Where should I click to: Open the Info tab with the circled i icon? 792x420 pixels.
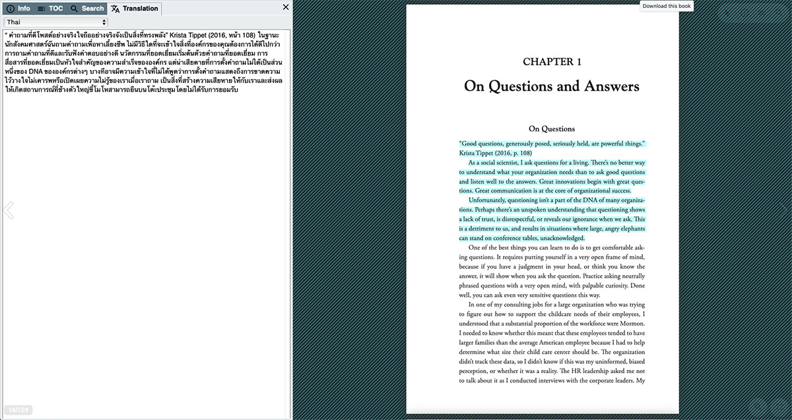pyautogui.click(x=18, y=9)
